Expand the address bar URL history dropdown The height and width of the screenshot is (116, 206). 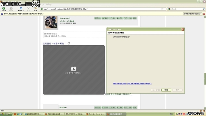coord(165,9)
